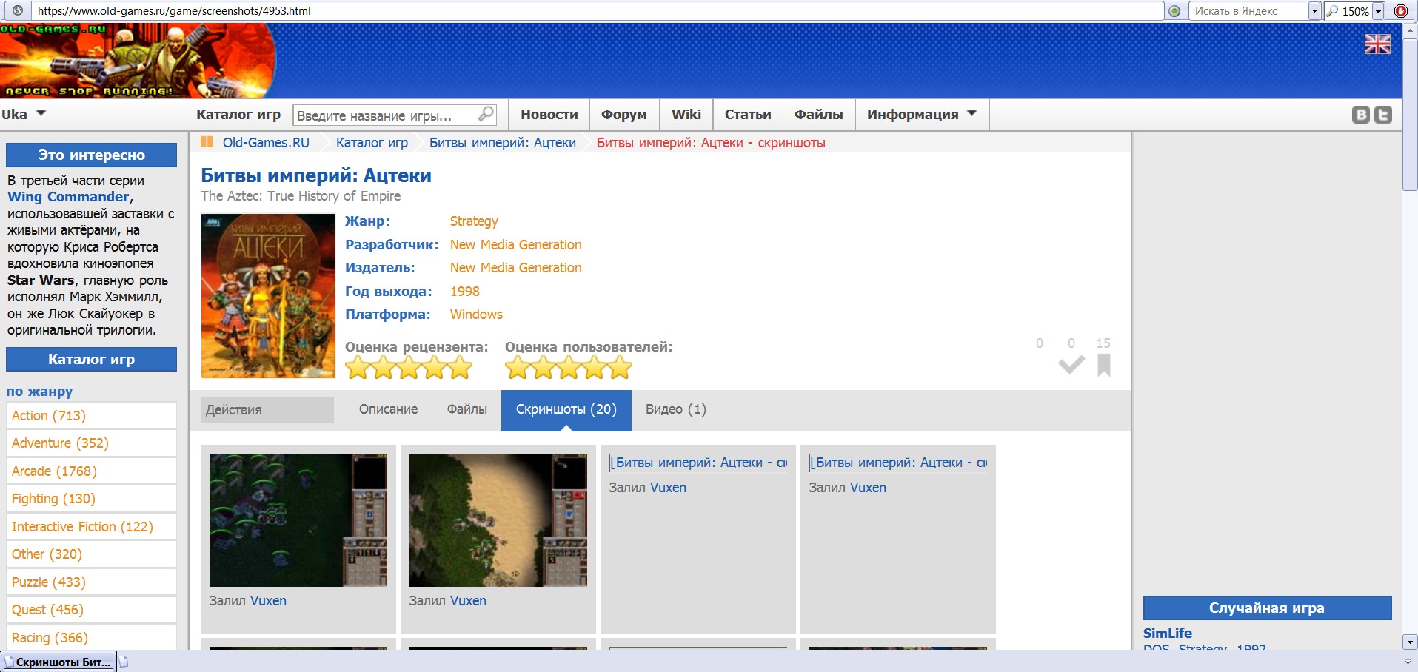Open the first dark green screenshot thumbnail
The width and height of the screenshot is (1418, 672).
point(298,520)
